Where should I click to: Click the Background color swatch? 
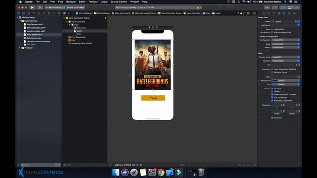click(x=274, y=80)
